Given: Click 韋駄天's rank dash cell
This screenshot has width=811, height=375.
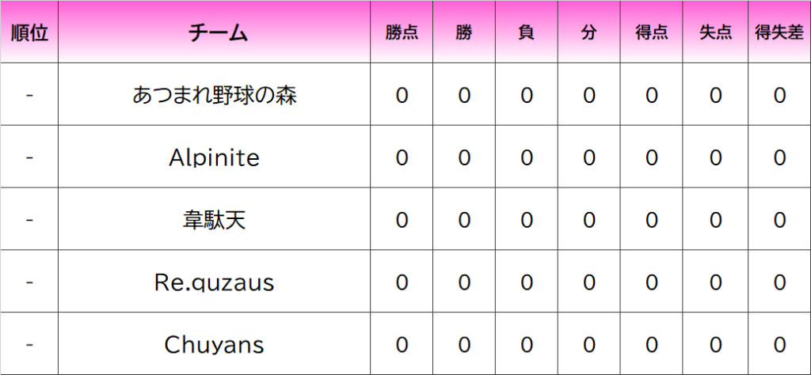Looking at the screenshot, I should (x=29, y=220).
